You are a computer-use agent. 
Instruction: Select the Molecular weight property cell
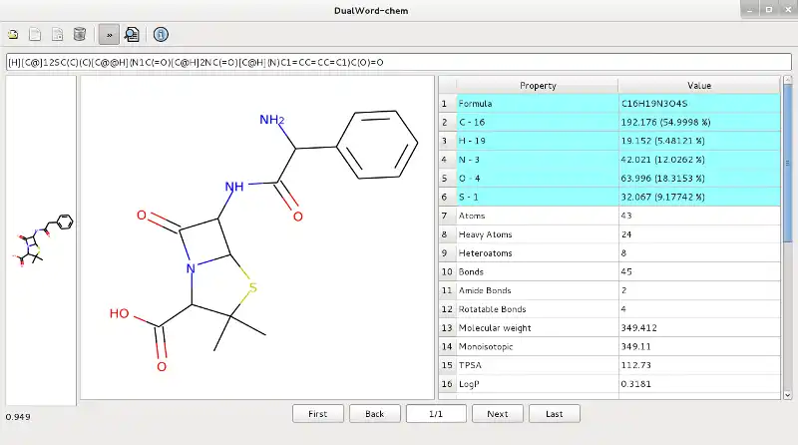click(538, 328)
